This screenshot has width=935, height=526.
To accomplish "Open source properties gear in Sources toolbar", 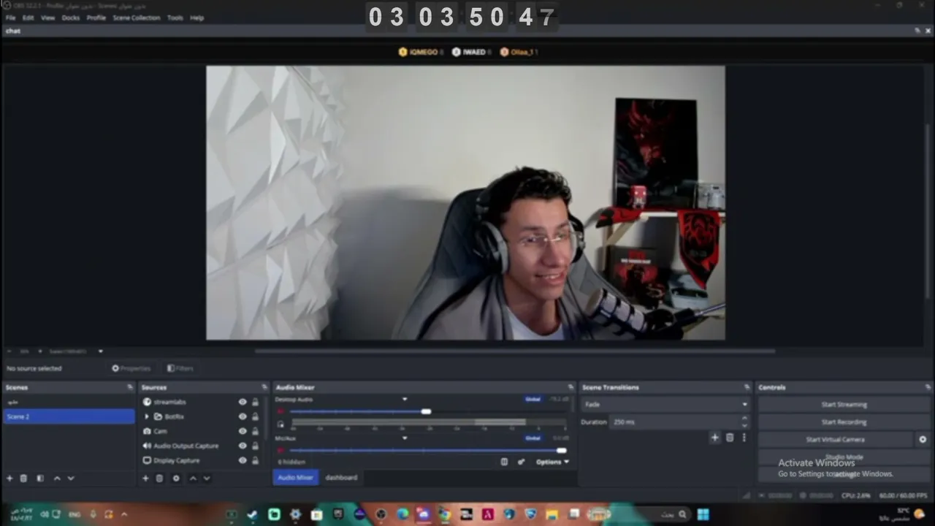I will (x=176, y=479).
